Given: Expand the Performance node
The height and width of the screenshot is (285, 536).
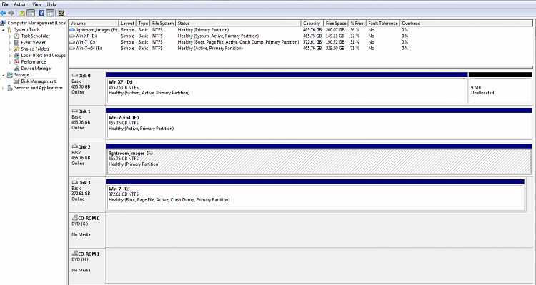Looking at the screenshot, I should point(10,62).
